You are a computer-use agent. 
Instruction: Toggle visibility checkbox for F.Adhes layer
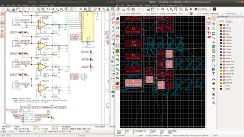click(x=224, y=37)
